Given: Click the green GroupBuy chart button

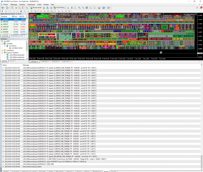Looking at the screenshot, I should click(x=41, y=17).
